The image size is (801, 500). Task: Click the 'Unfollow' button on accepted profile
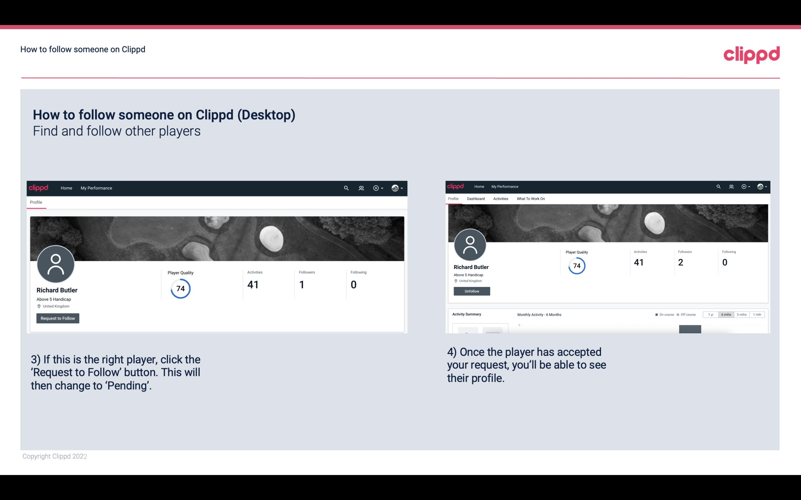tap(471, 290)
